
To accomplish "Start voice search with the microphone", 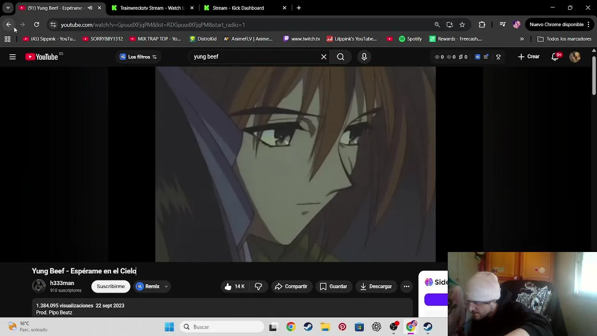I will tap(364, 57).
